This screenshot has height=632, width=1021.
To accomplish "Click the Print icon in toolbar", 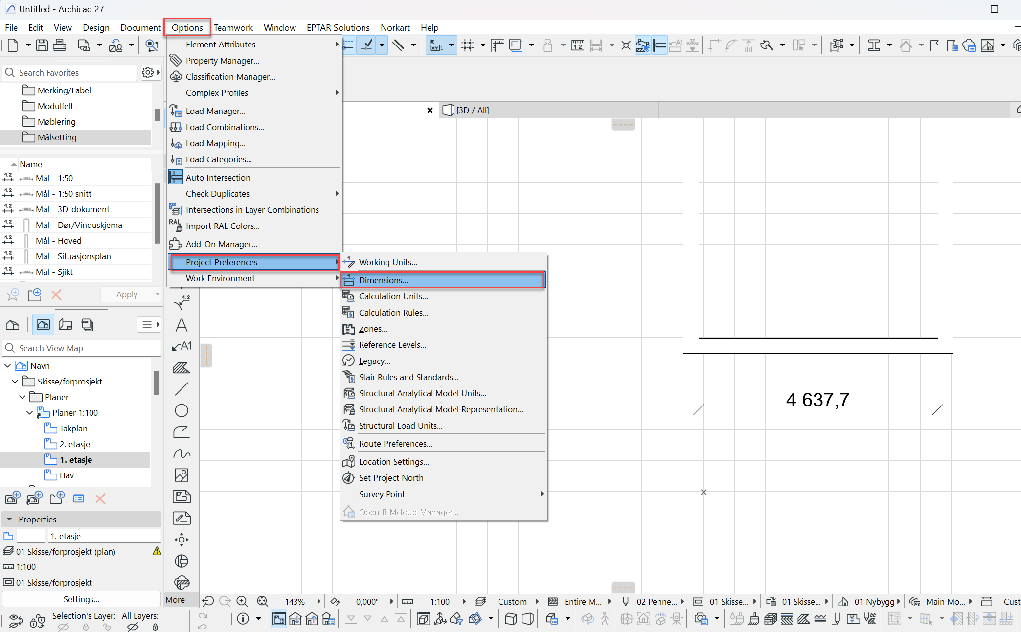I will coord(59,45).
